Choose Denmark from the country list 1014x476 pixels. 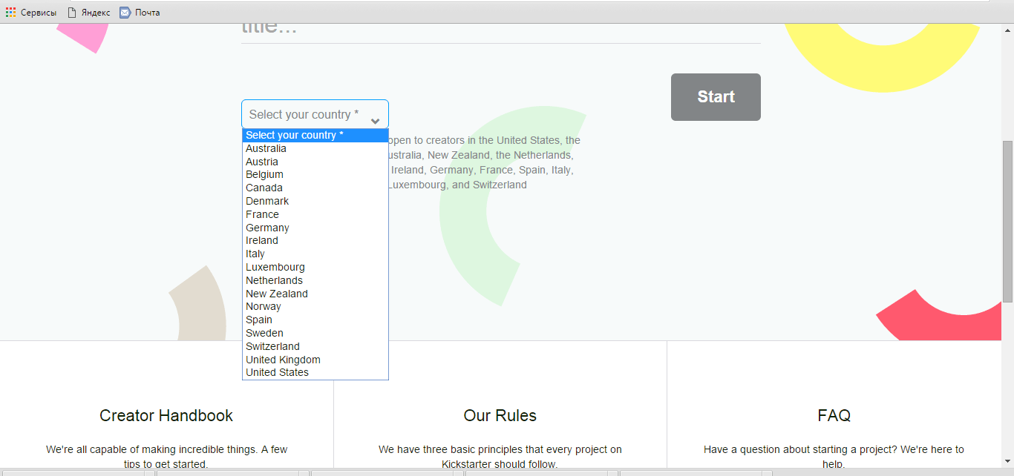[315, 201]
